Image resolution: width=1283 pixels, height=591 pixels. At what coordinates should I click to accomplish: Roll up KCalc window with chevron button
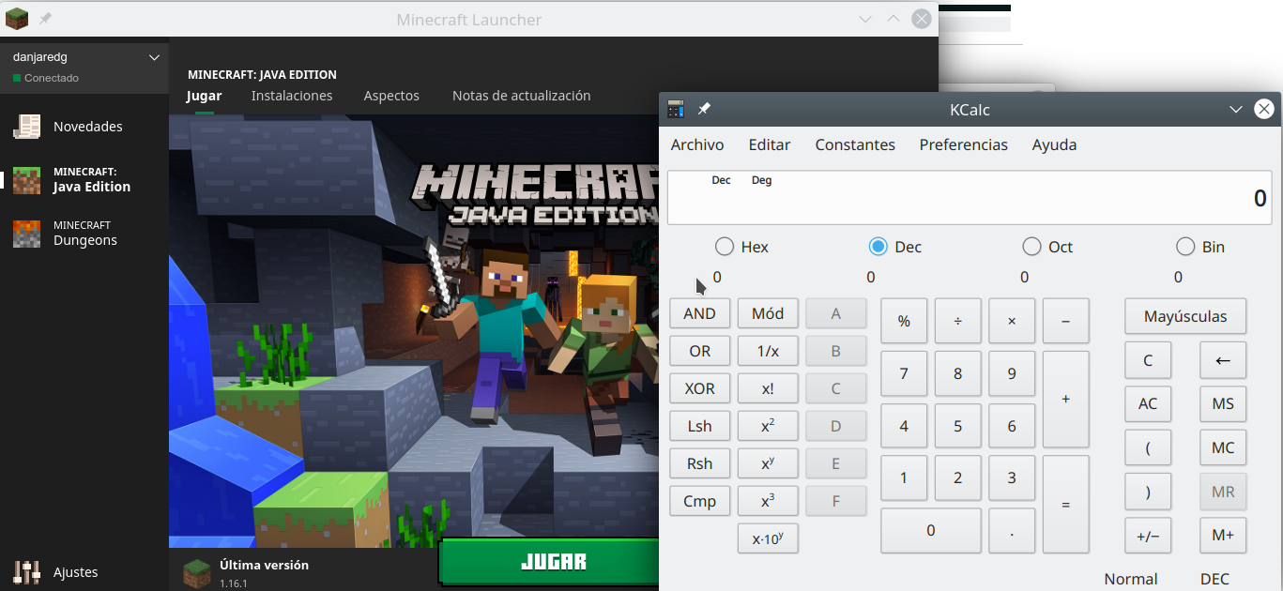pos(1236,110)
